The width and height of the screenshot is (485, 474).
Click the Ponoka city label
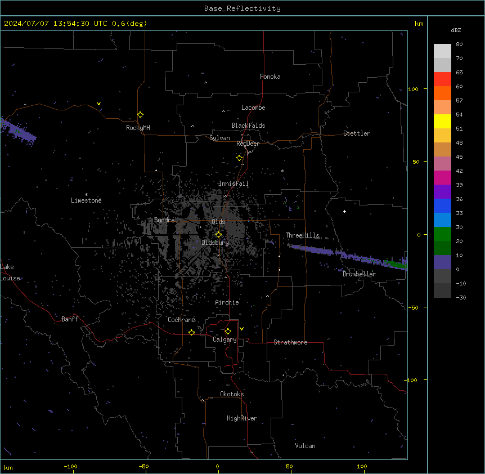(x=270, y=77)
